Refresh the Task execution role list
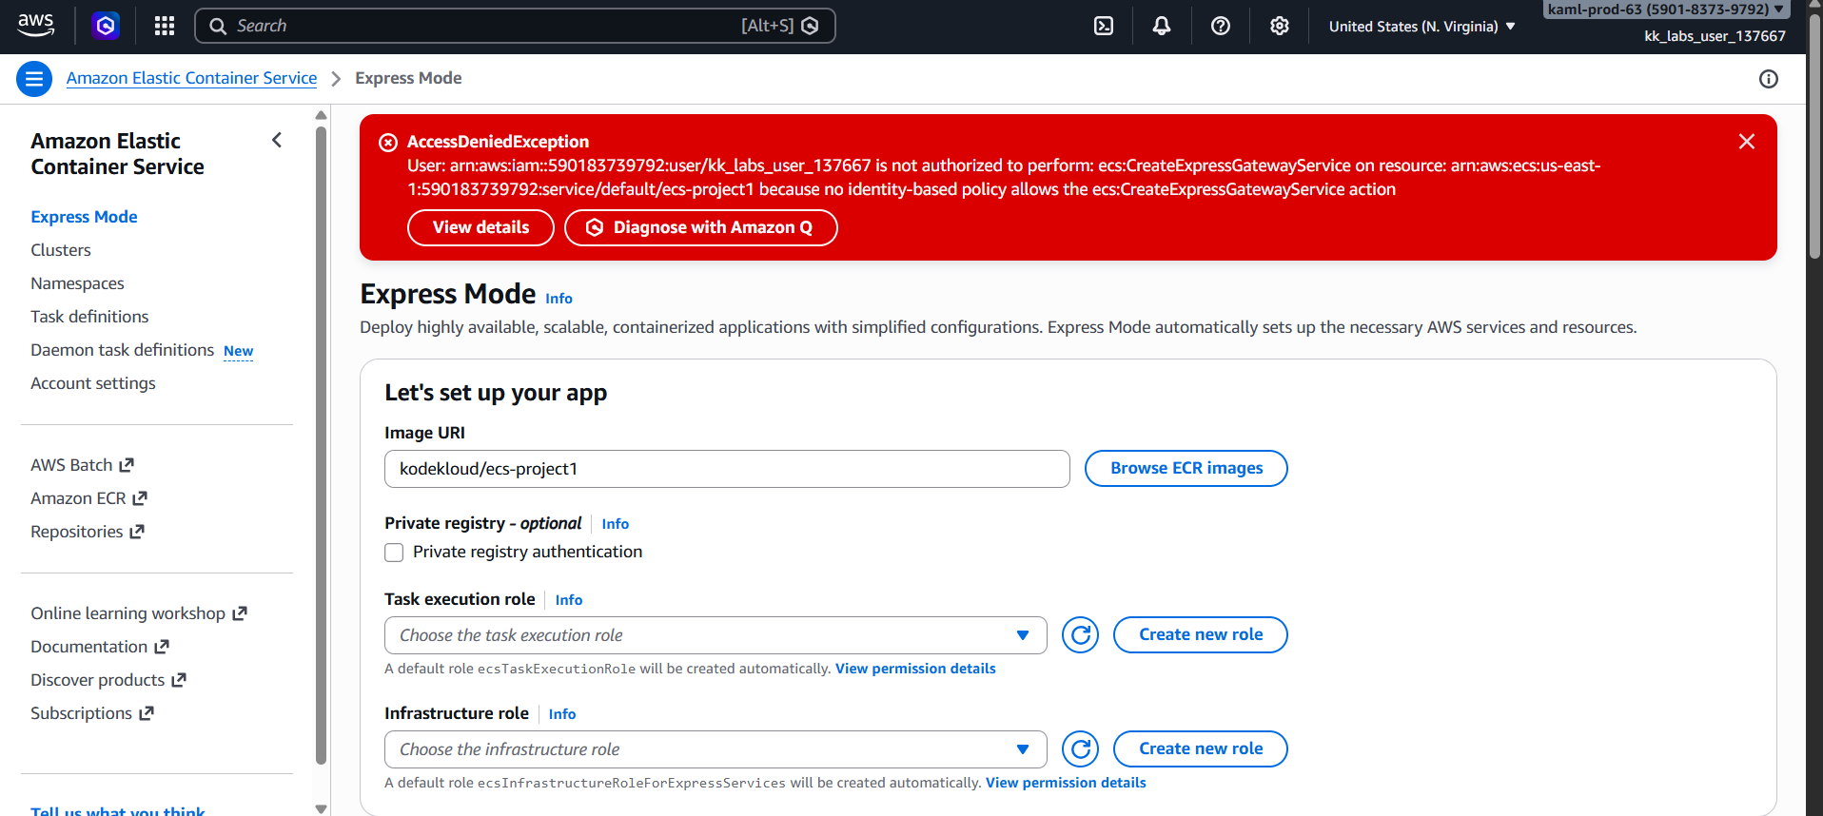This screenshot has width=1823, height=816. [1081, 635]
